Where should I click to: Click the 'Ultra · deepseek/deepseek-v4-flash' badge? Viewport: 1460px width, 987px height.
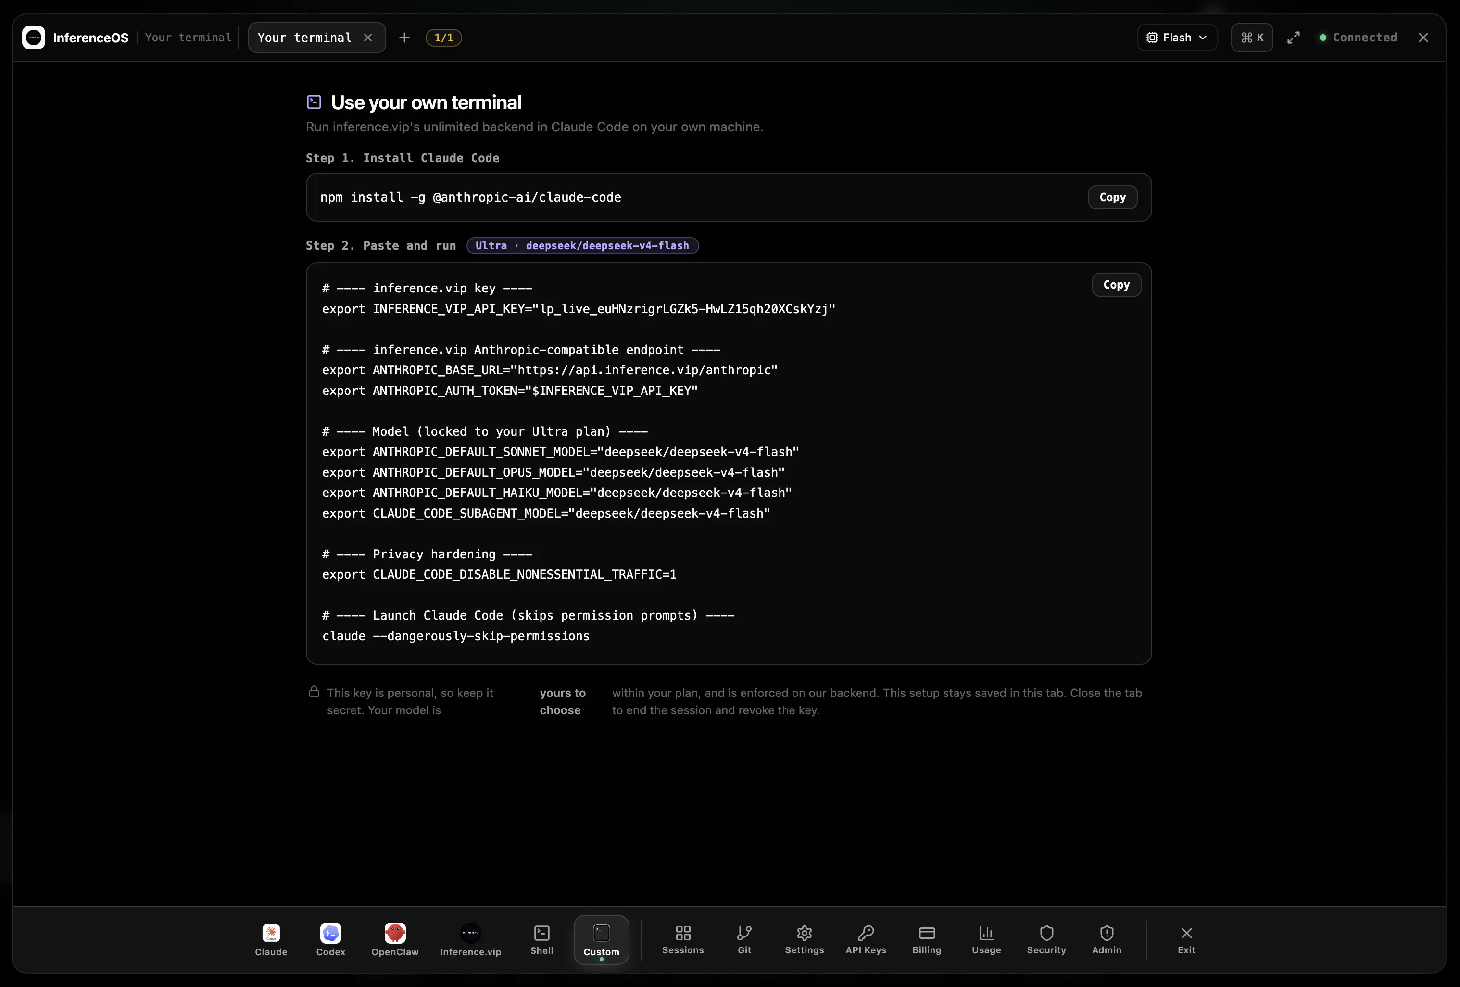coord(582,246)
